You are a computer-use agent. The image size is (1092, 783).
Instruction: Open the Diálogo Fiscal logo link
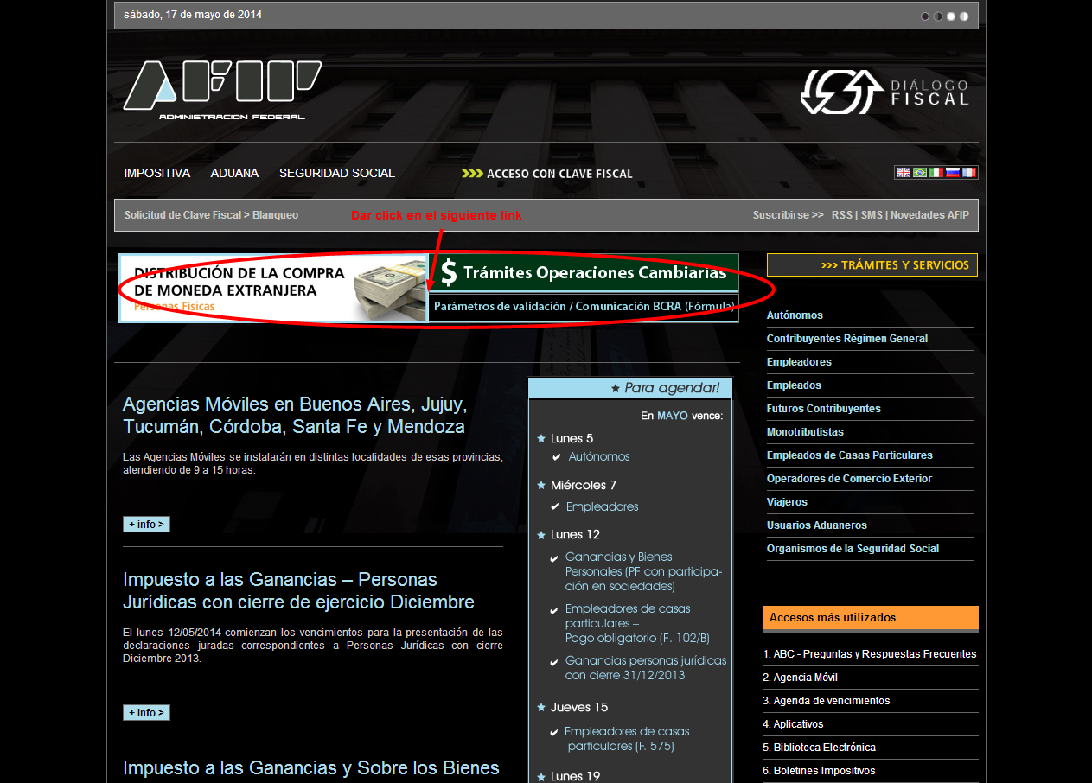tap(884, 92)
